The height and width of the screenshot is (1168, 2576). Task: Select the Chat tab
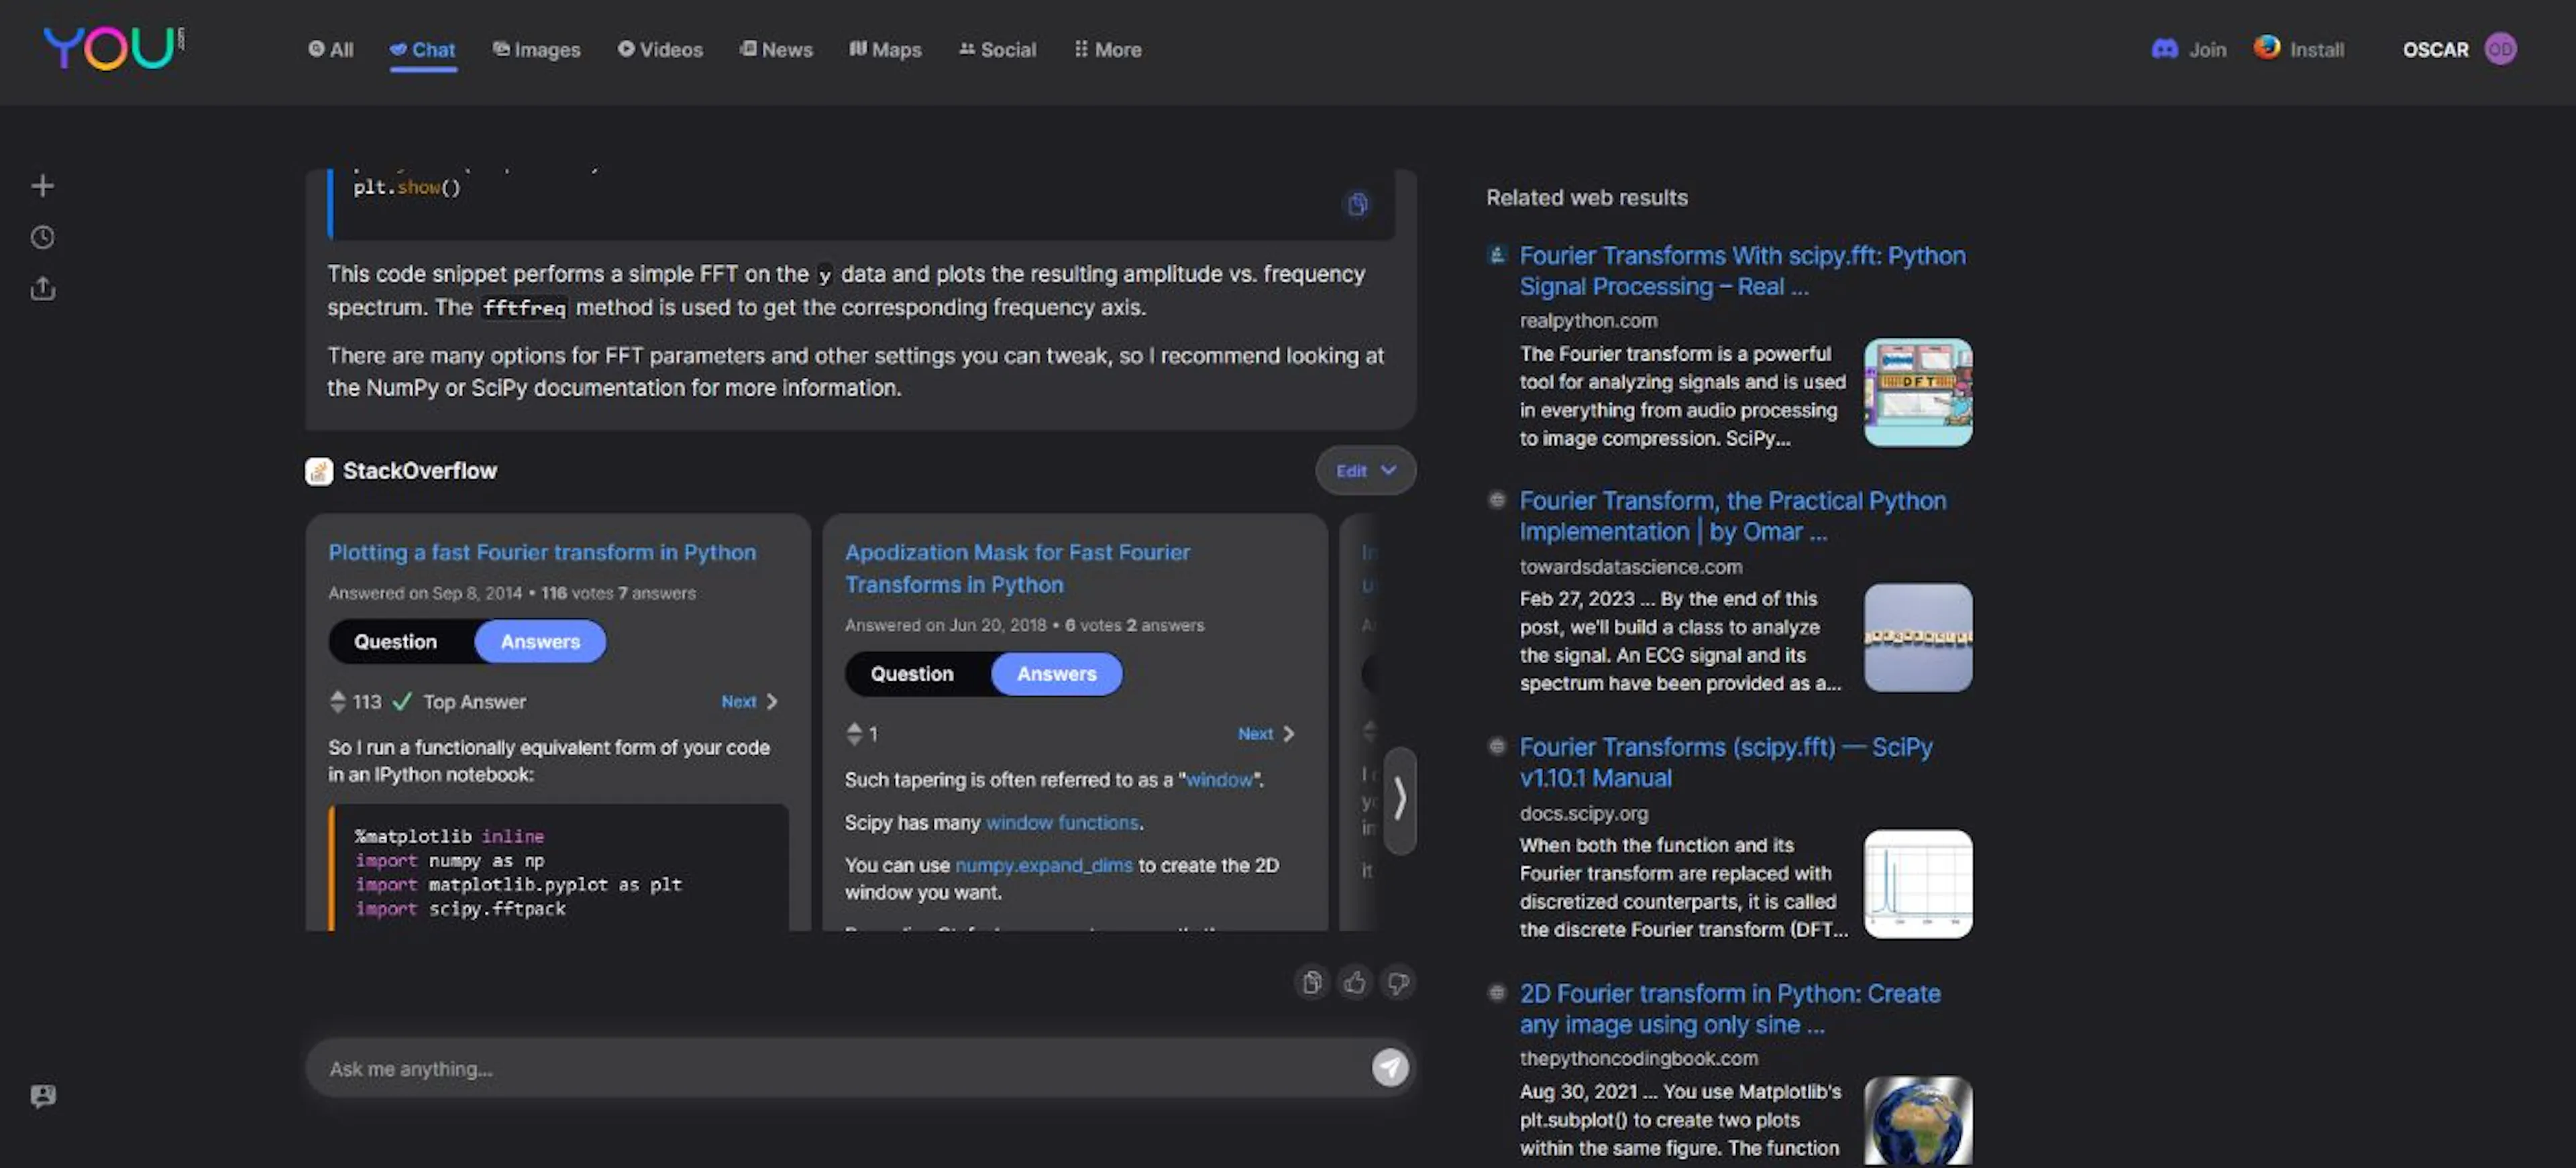tap(423, 49)
